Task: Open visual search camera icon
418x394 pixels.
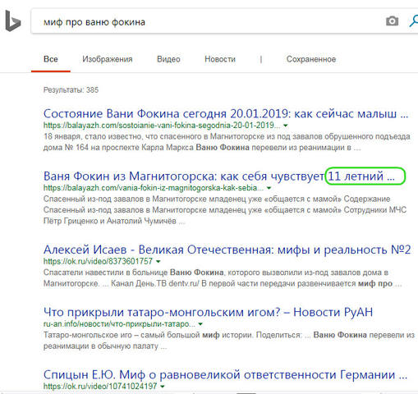Action: [392, 21]
